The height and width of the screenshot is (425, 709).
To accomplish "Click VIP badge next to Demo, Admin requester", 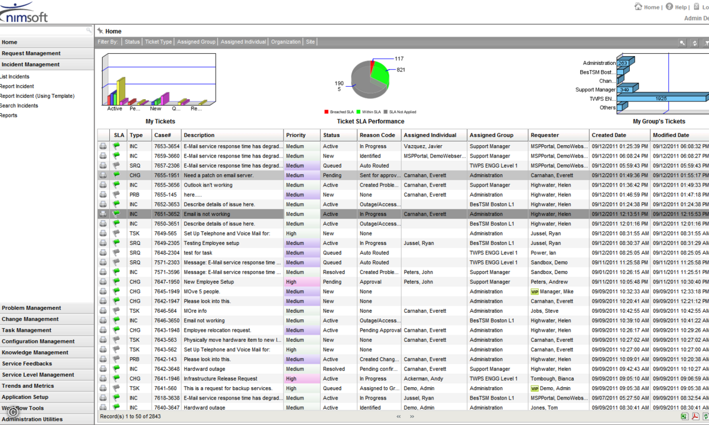I will pyautogui.click(x=535, y=388).
